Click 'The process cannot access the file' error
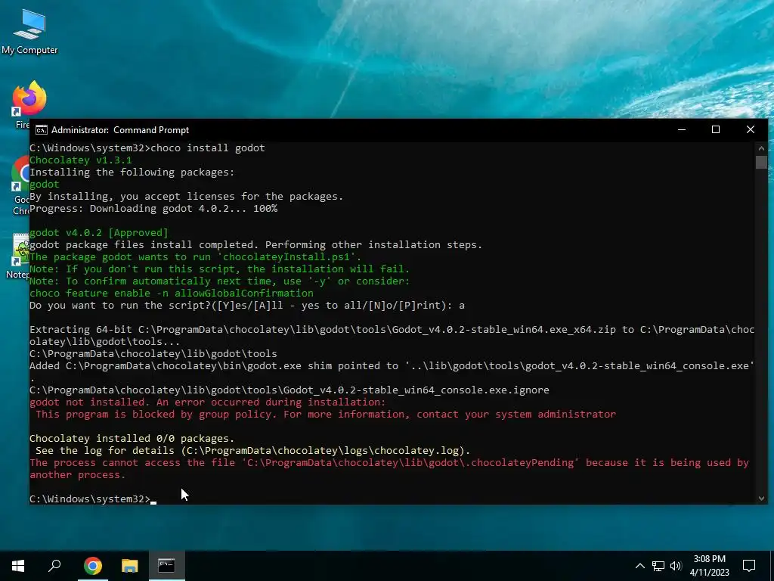This screenshot has width=774, height=581. (389, 469)
